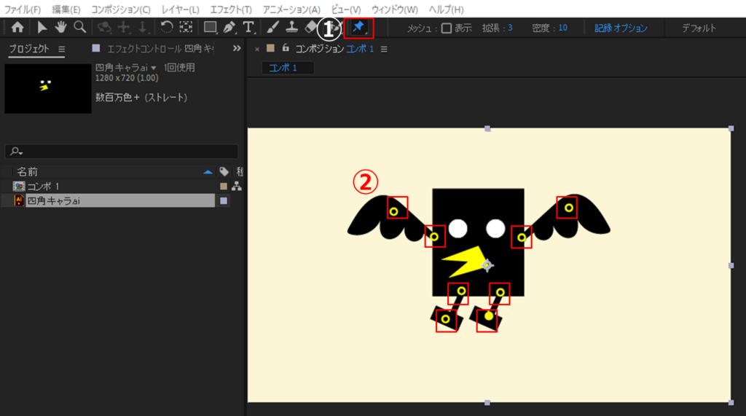Open the エフェクト(T) menu
Image resolution: width=746 pixels, height=416 pixels.
pos(230,9)
